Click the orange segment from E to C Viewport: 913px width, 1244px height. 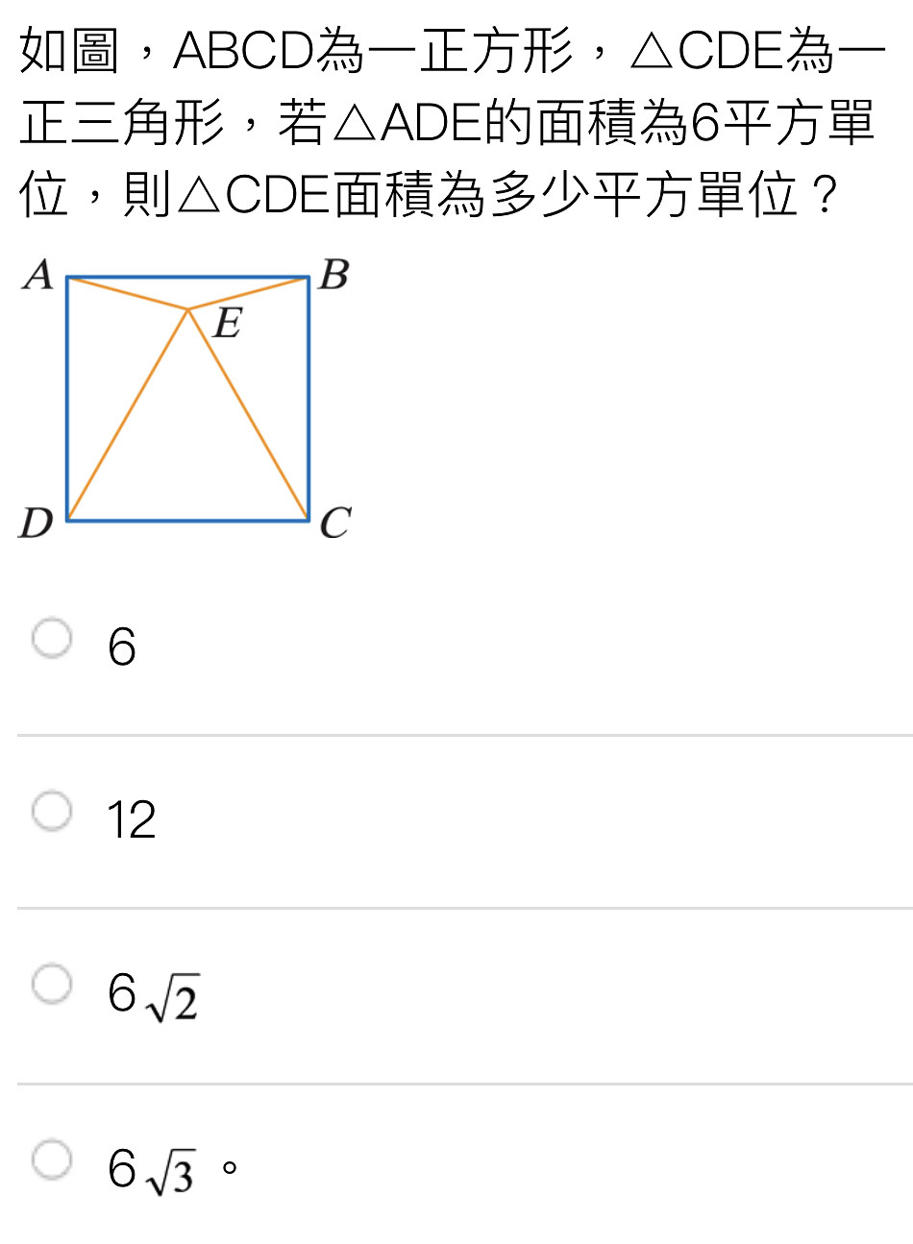point(249,415)
